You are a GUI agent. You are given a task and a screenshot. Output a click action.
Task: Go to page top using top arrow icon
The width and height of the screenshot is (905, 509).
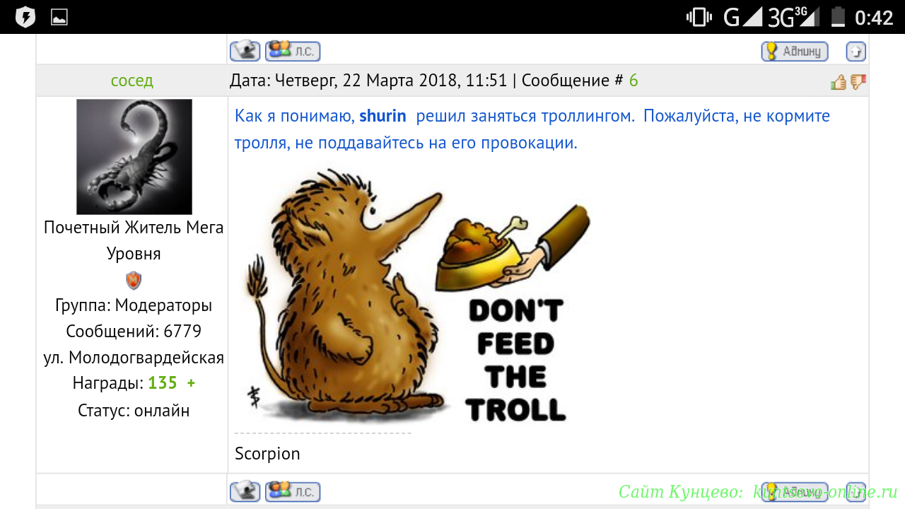point(856,51)
